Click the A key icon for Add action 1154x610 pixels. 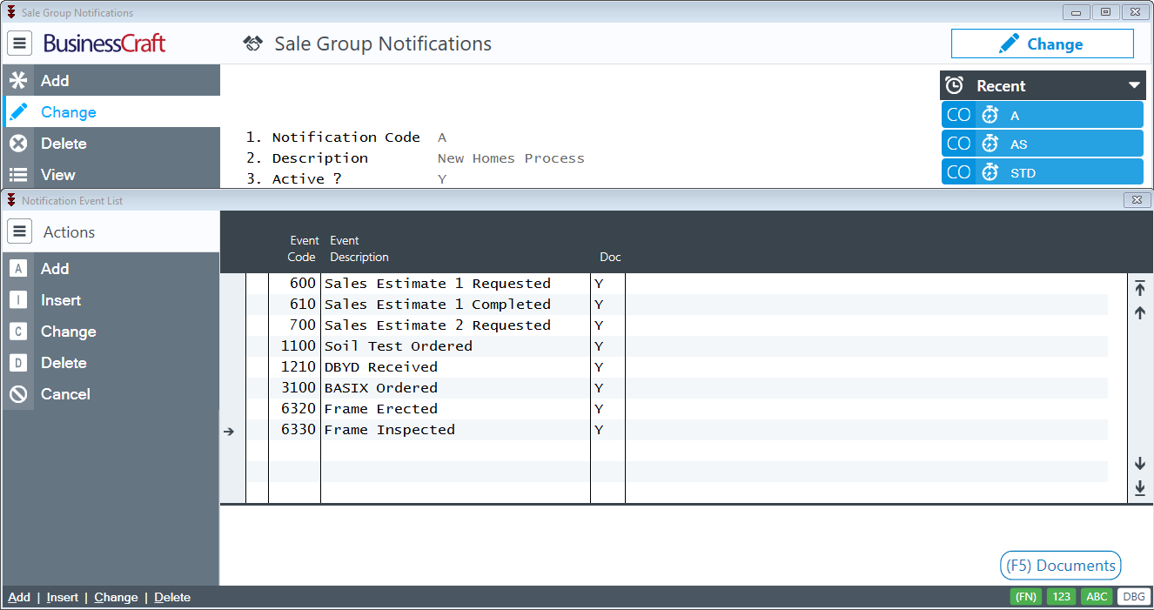[18, 269]
